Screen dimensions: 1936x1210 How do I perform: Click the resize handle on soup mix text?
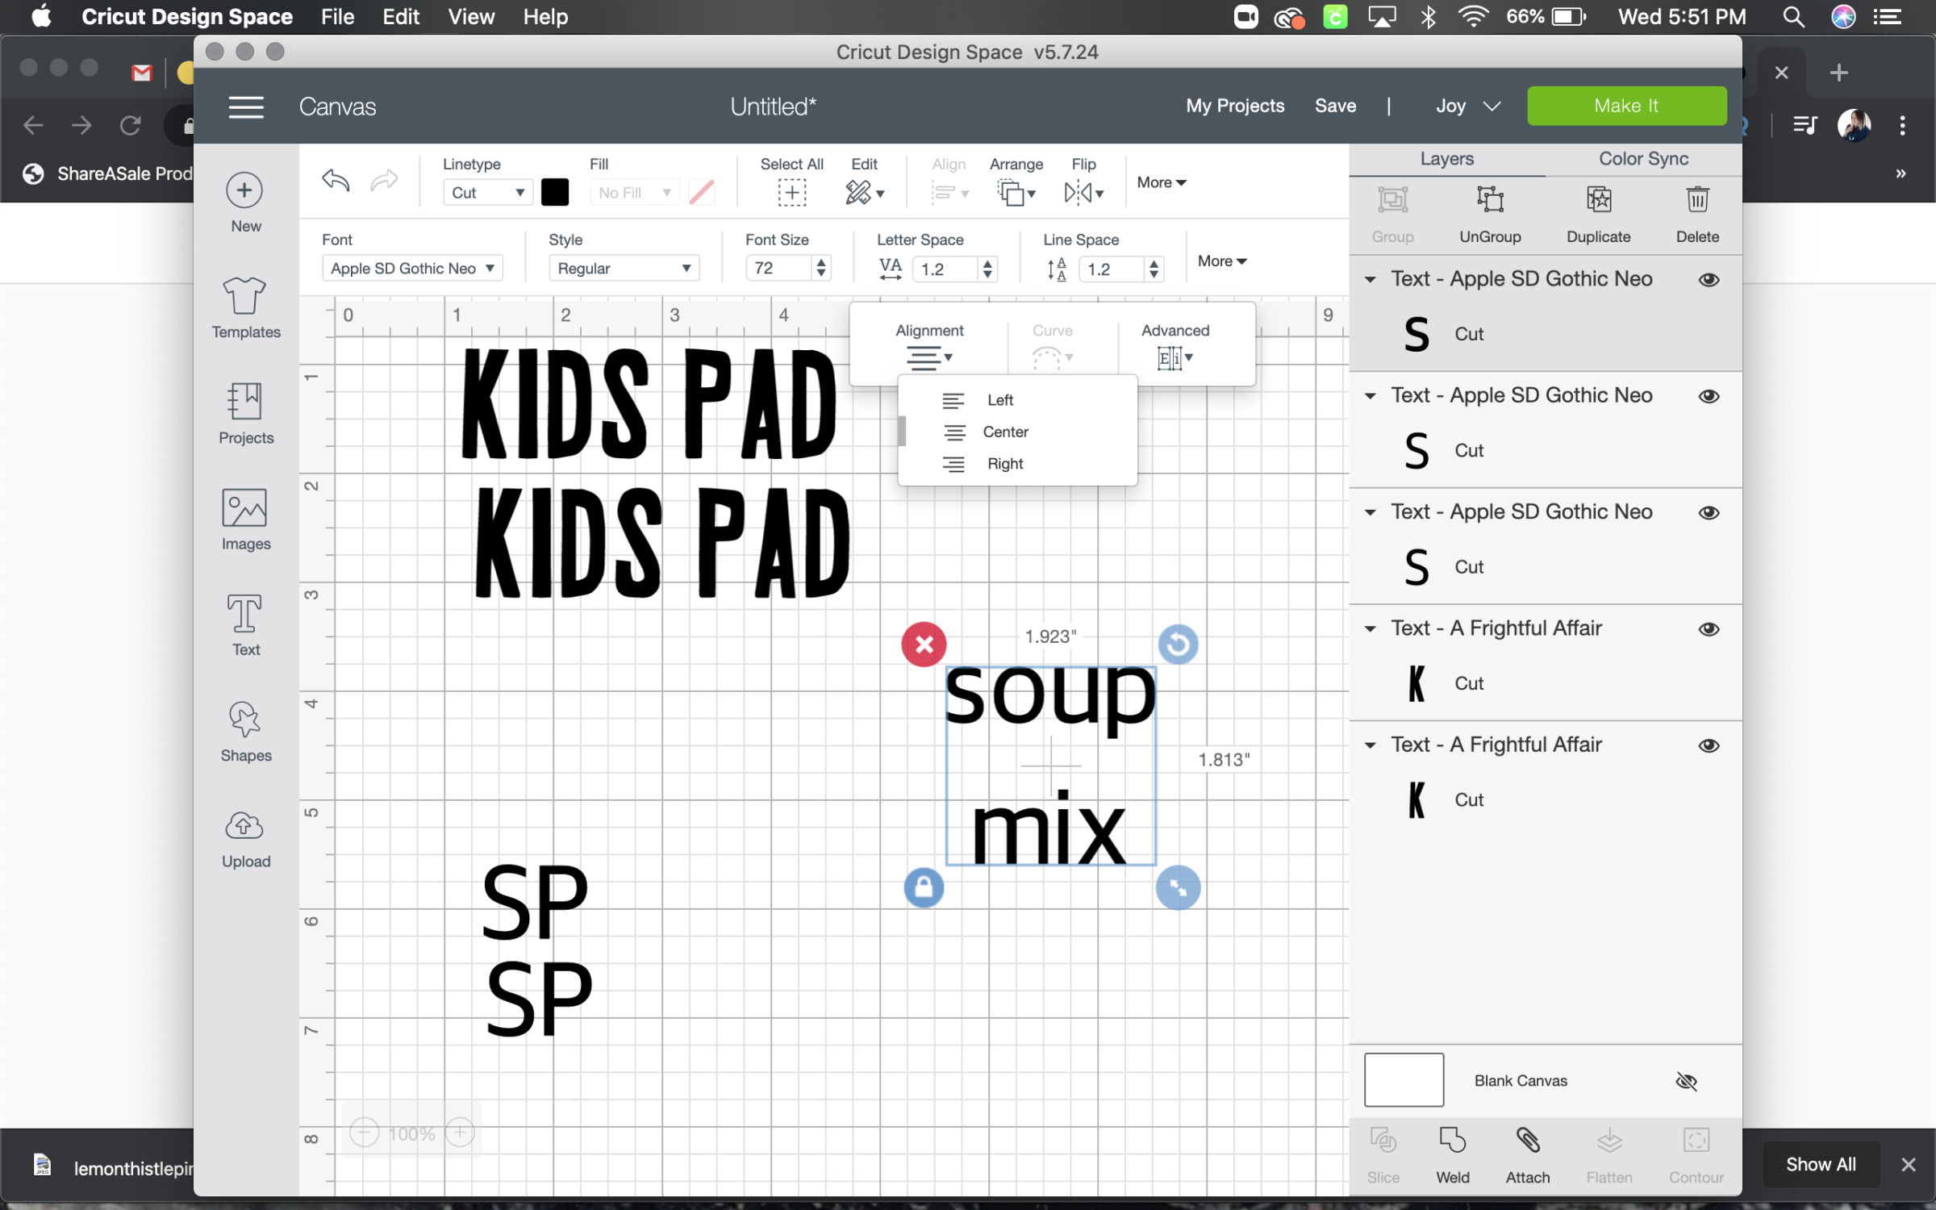pos(1178,888)
